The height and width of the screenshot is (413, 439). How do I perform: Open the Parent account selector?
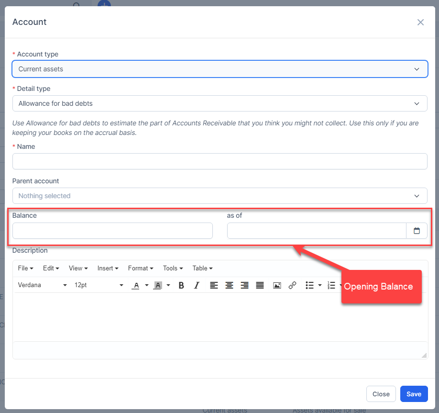(x=219, y=196)
